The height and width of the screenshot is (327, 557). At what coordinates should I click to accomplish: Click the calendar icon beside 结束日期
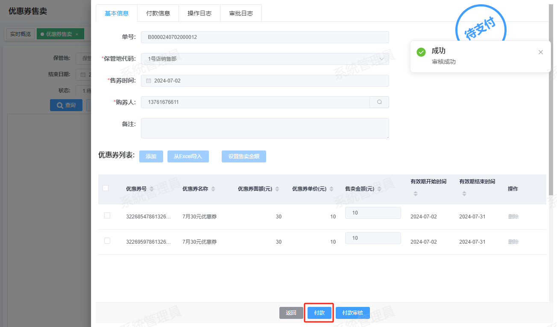(83, 74)
